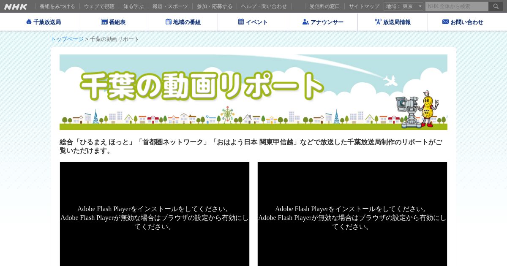Select the 地域の番組 navigation tab

[183, 22]
